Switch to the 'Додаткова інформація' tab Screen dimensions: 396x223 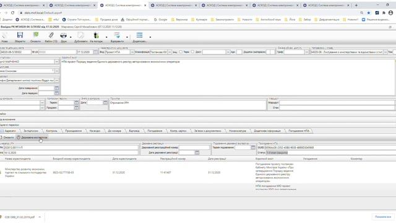[267, 131]
